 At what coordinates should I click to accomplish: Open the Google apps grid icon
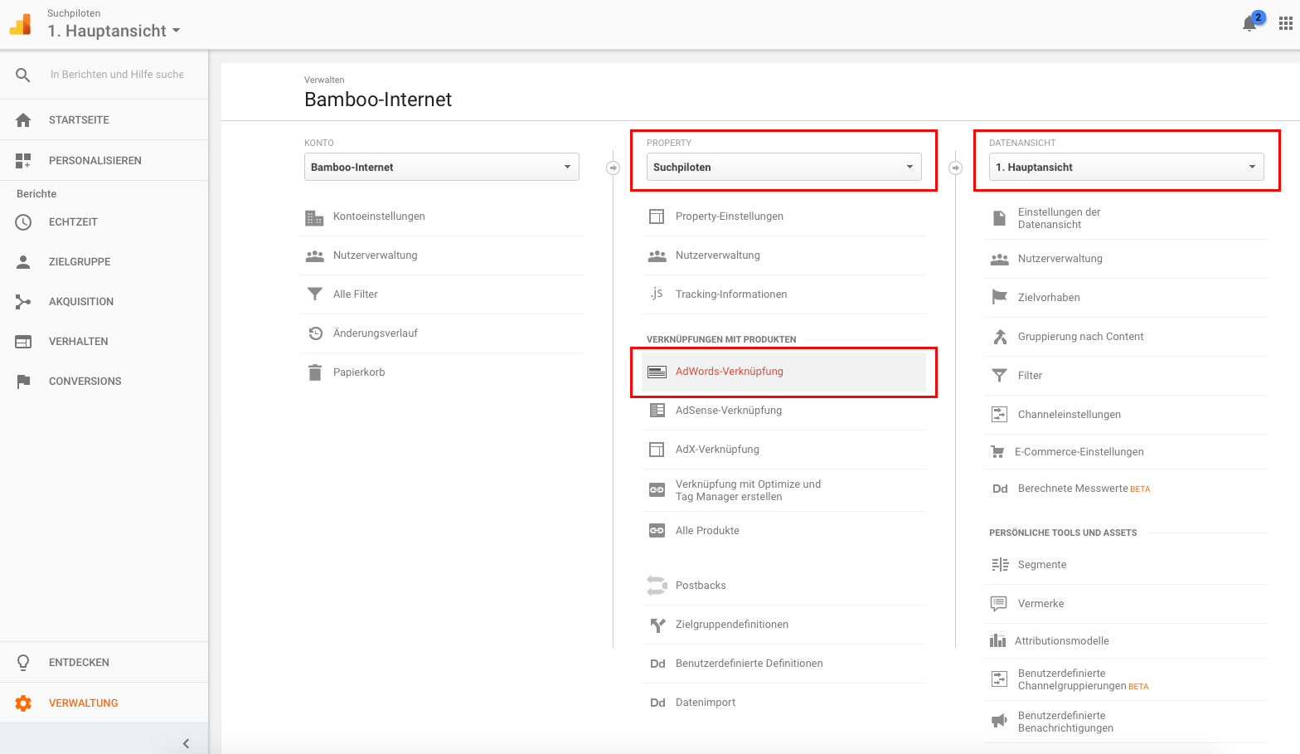coord(1286,24)
